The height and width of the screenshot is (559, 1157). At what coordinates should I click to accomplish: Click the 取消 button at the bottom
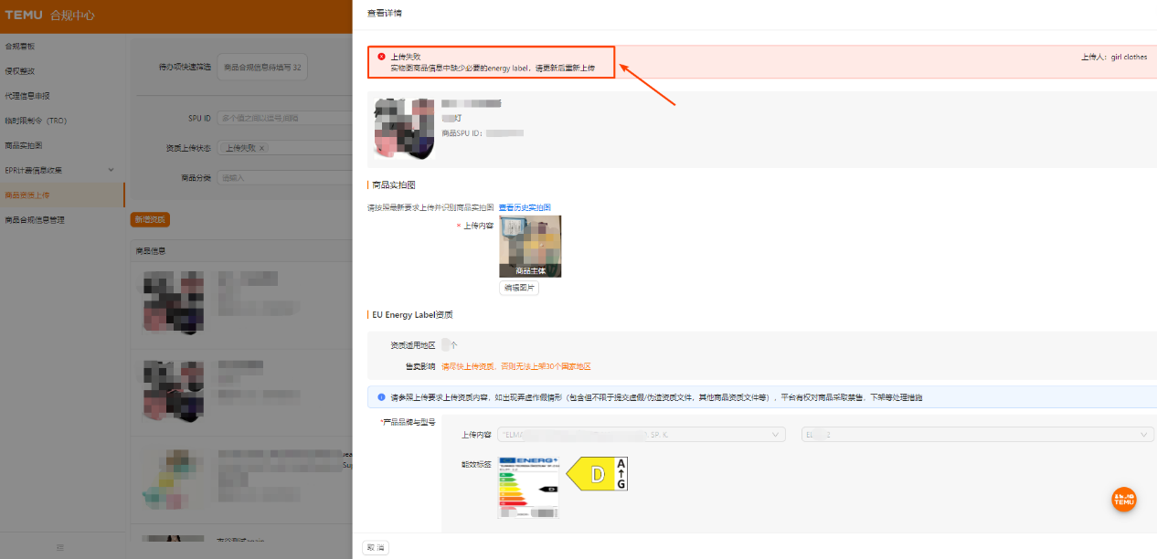375,547
